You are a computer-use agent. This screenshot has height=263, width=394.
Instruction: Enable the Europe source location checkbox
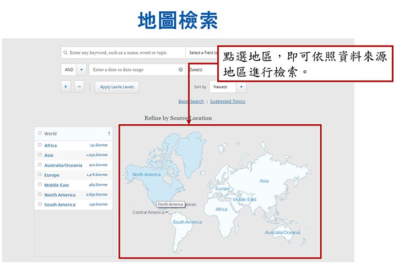(39, 175)
